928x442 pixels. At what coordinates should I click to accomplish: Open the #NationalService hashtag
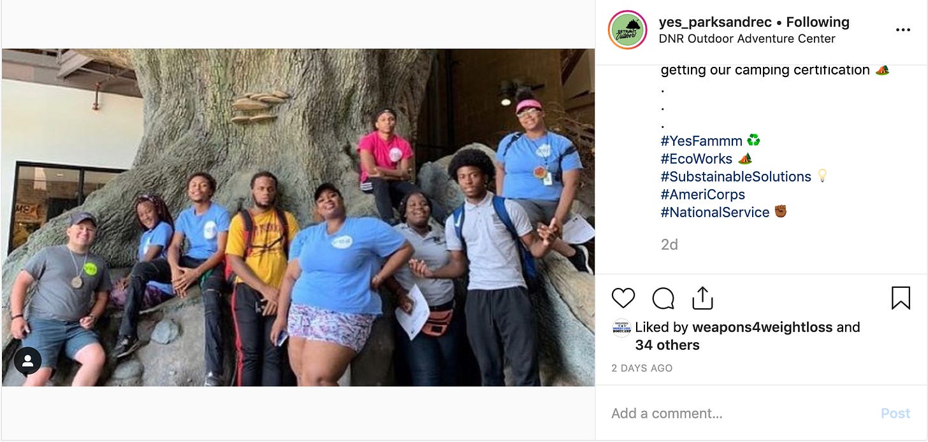click(714, 212)
